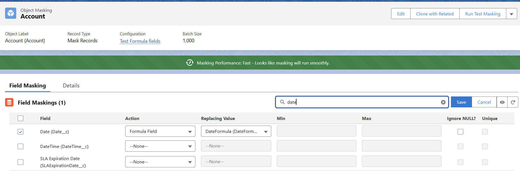Select the Field Masking tab
Screen dimensions: 520x171
[28, 86]
